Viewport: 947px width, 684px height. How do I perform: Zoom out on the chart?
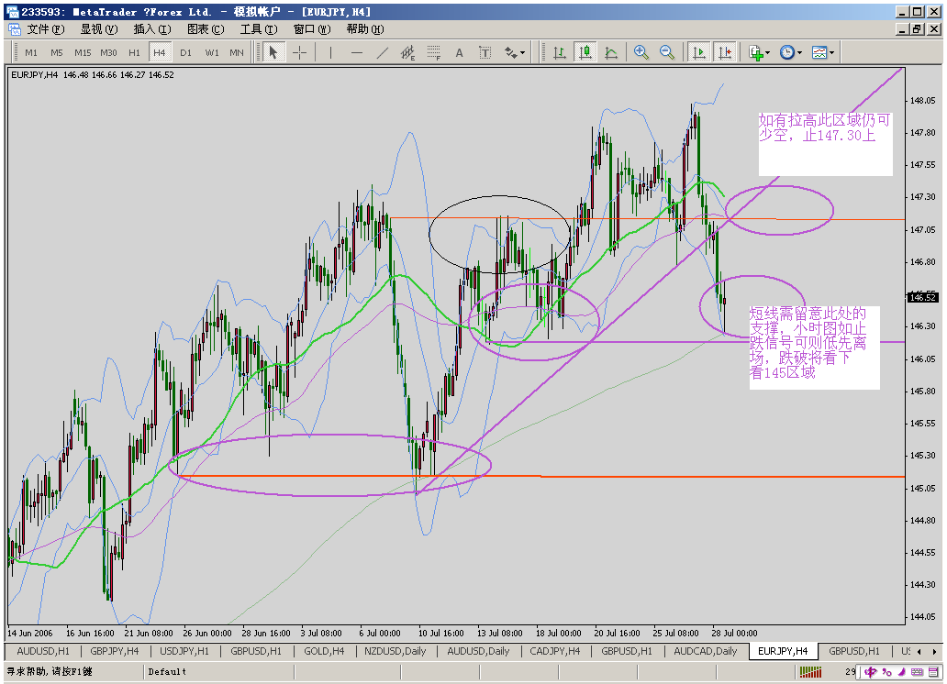pos(667,53)
